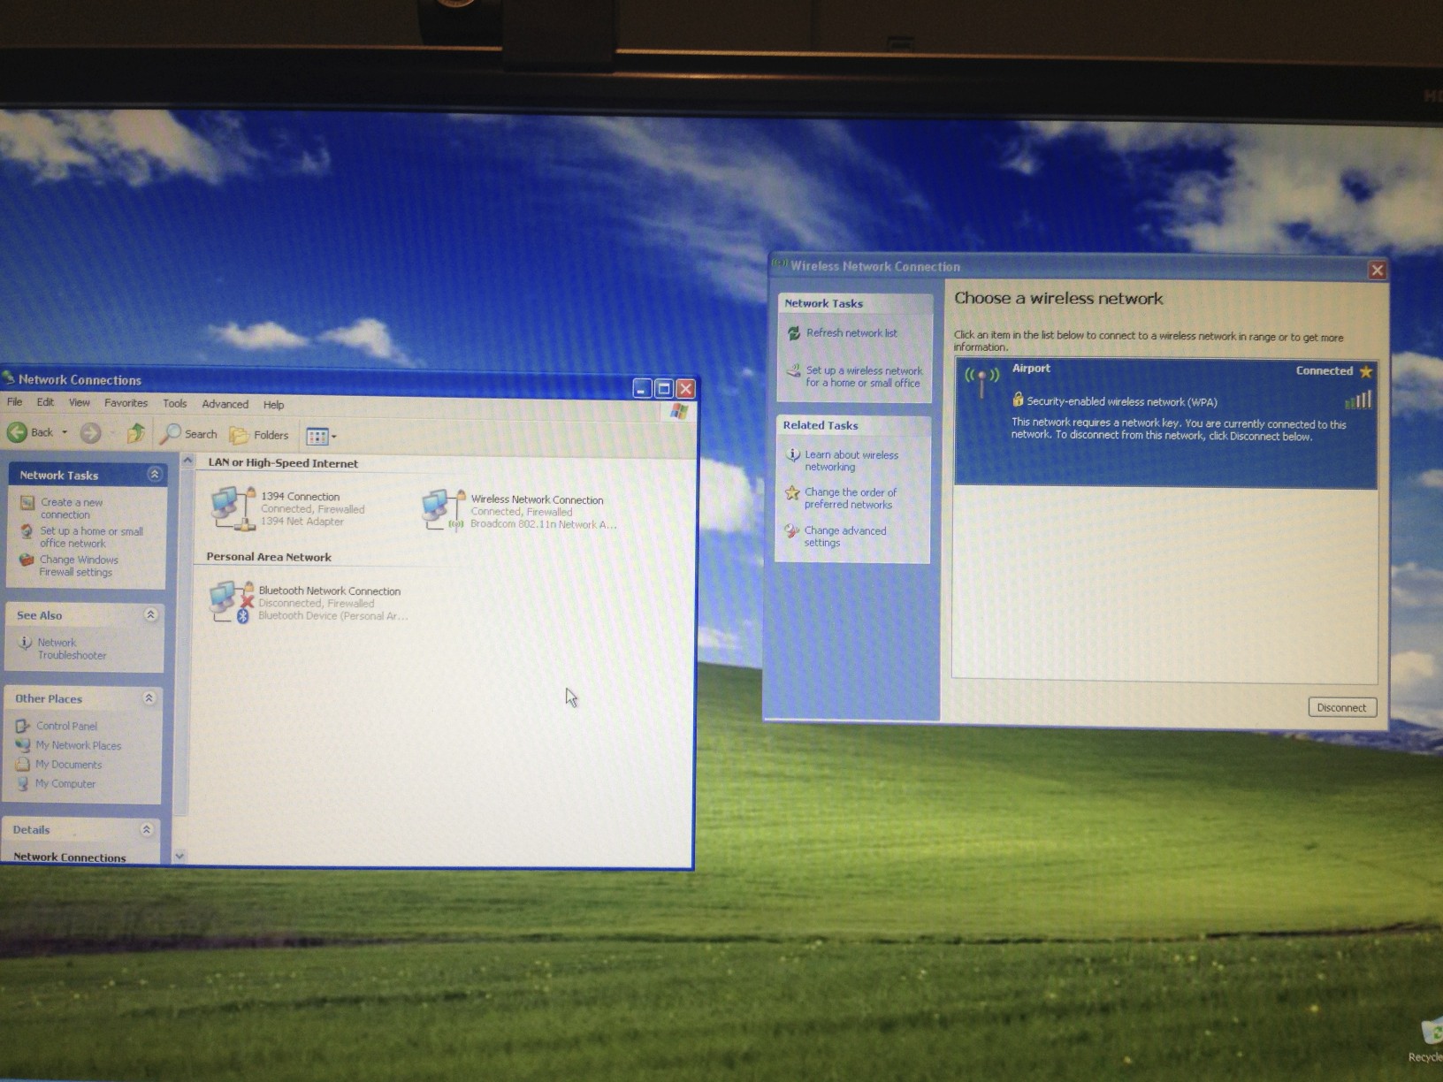Click the Windows Firewall settings icon
This screenshot has width=1443, height=1082.
point(27,560)
